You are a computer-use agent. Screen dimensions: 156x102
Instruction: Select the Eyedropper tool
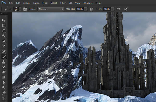pyautogui.click(x=4, y=46)
